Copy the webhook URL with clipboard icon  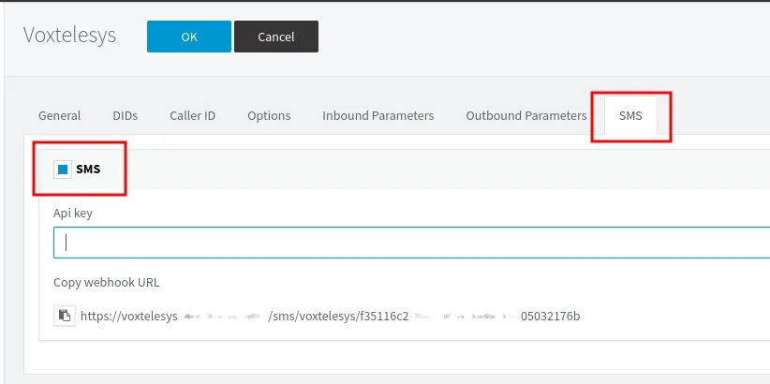click(65, 316)
